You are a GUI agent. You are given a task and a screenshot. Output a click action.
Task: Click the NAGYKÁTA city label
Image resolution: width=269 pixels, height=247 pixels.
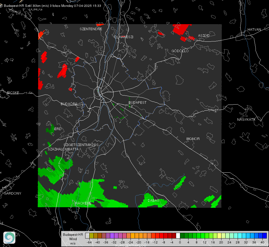pos(246,119)
